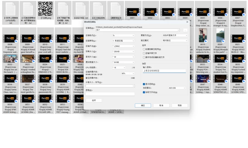Open the CPU线程数 16 dropdown

tap(119, 68)
